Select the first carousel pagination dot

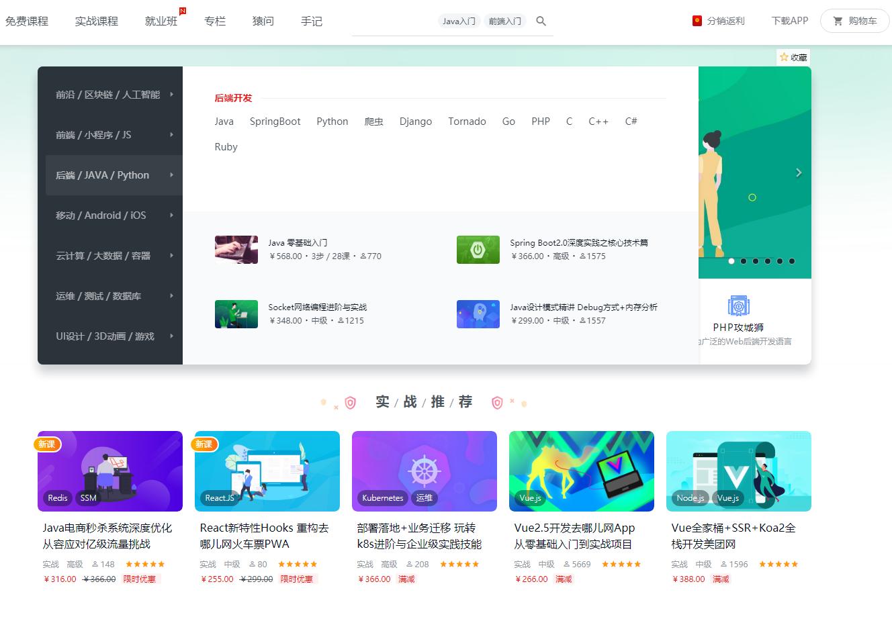(731, 261)
